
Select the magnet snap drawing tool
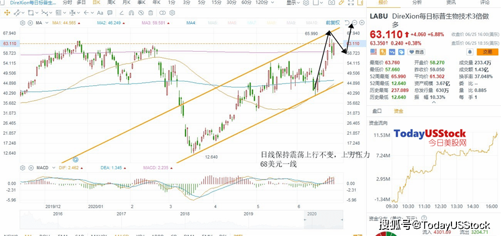click(x=131, y=13)
